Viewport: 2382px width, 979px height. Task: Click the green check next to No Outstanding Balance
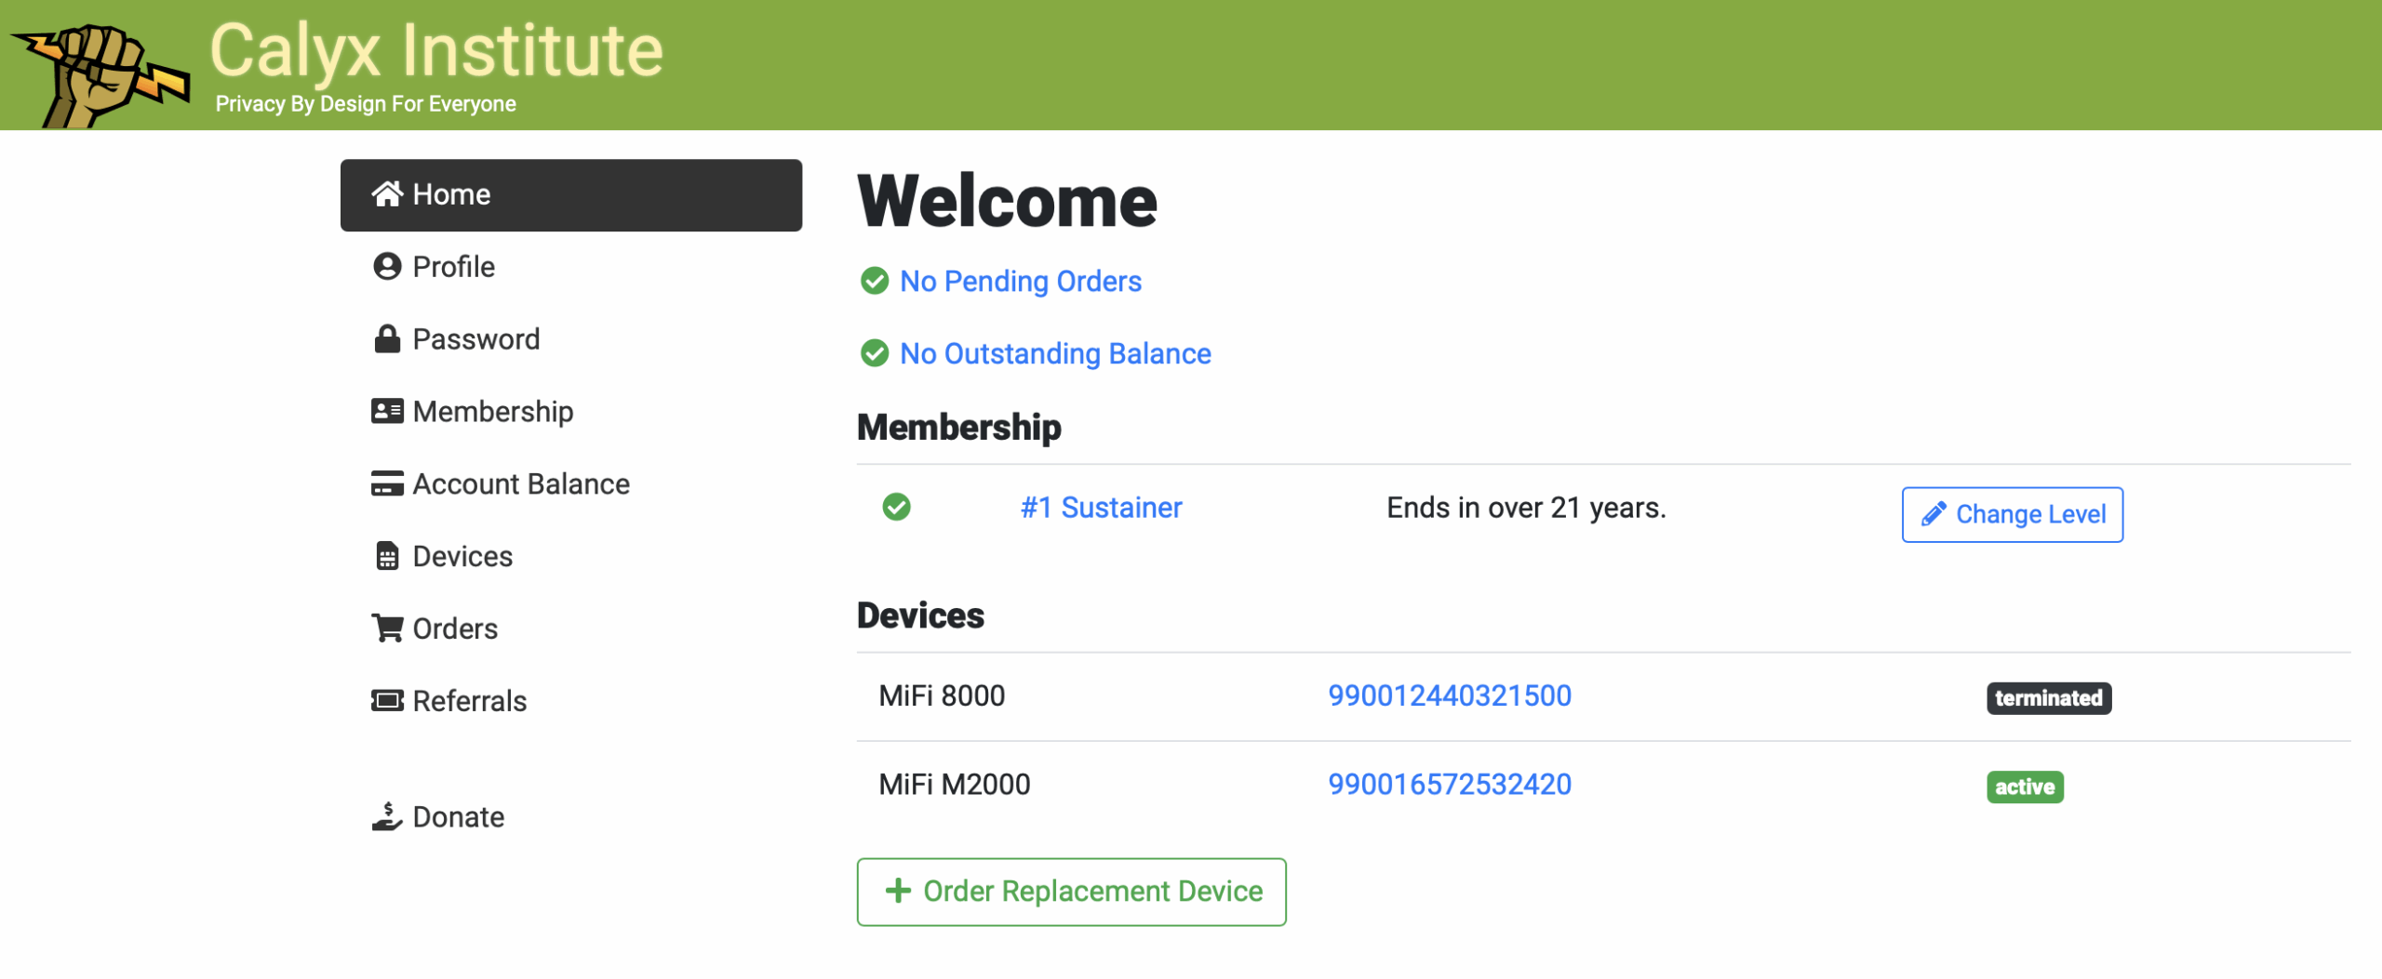[x=875, y=353]
